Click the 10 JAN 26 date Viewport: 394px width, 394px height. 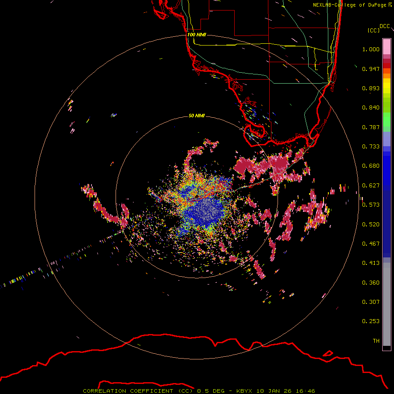pos(274,391)
